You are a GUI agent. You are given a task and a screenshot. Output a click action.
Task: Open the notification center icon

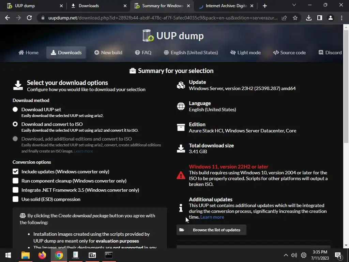click(x=338, y=256)
